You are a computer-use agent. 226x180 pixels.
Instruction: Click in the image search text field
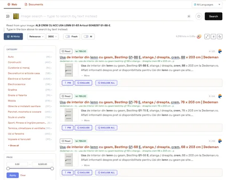coord(104,16)
